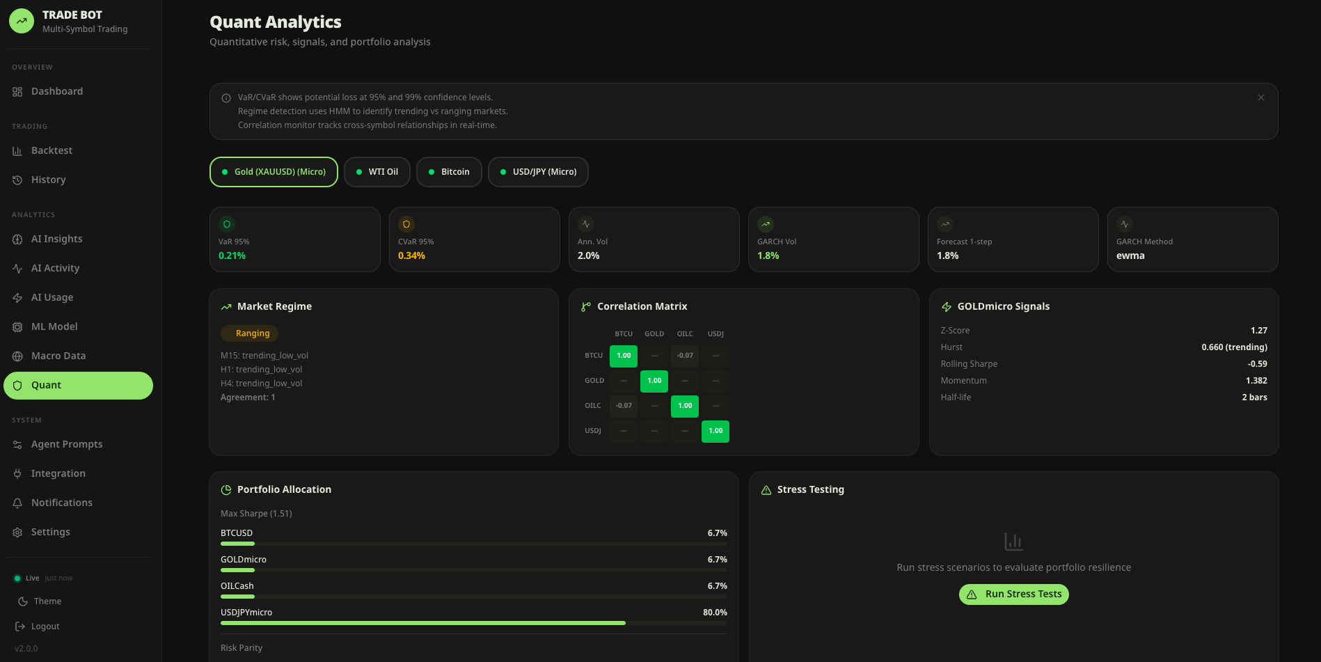Click the OILCash 6.7% allocation value

pos(717,586)
